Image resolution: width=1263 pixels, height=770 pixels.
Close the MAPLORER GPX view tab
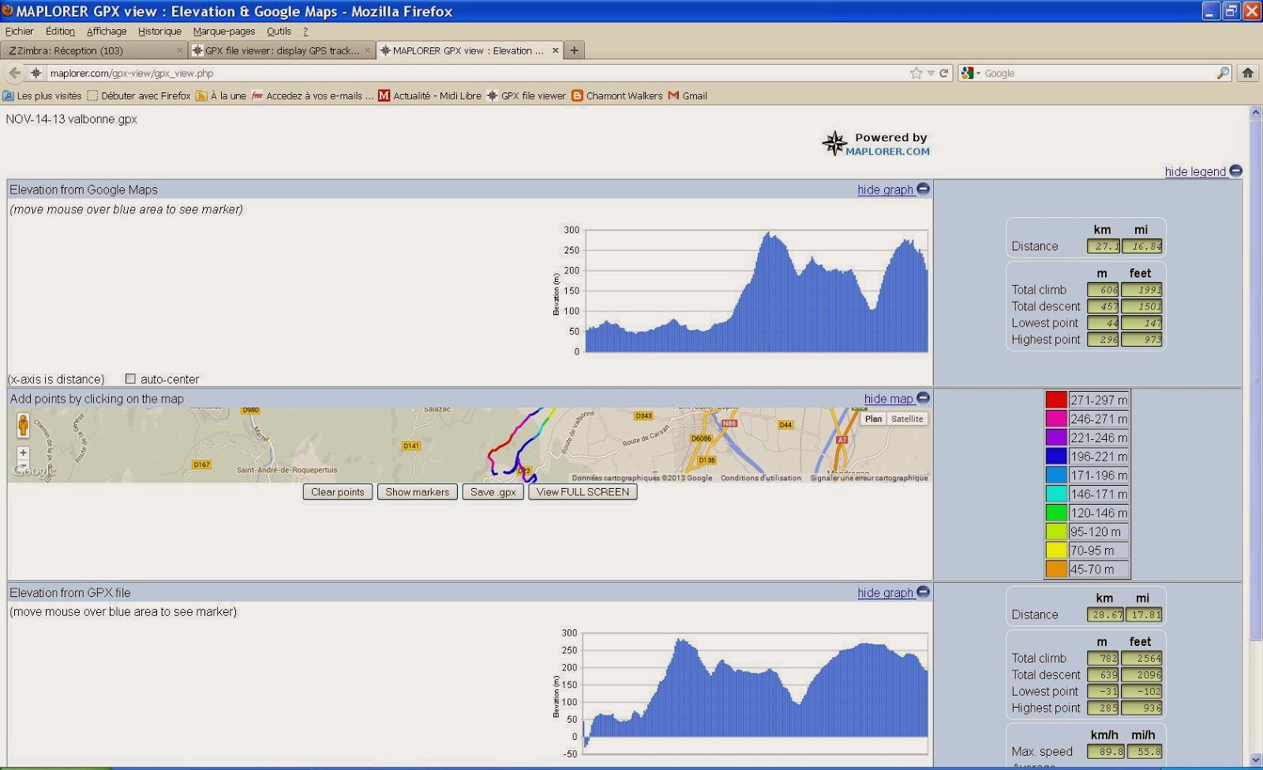pyautogui.click(x=555, y=51)
